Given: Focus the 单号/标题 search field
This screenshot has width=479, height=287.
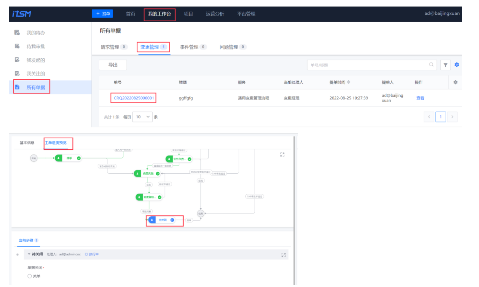Looking at the screenshot, I should pos(372,65).
